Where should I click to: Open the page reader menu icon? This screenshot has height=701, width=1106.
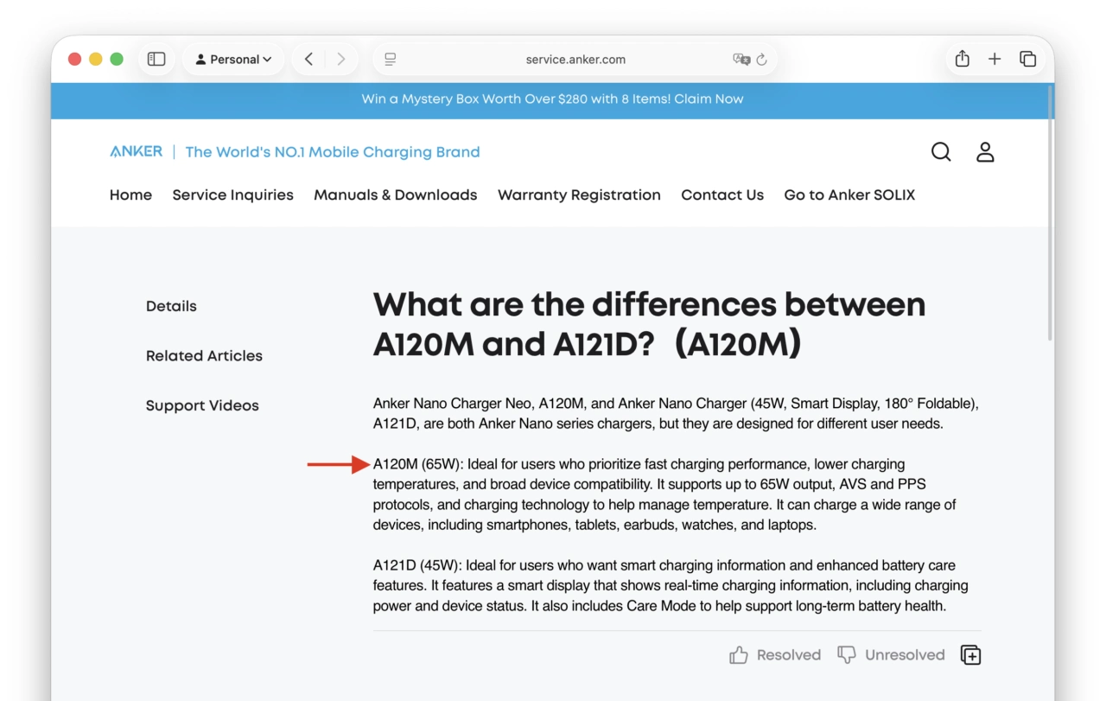click(x=391, y=59)
